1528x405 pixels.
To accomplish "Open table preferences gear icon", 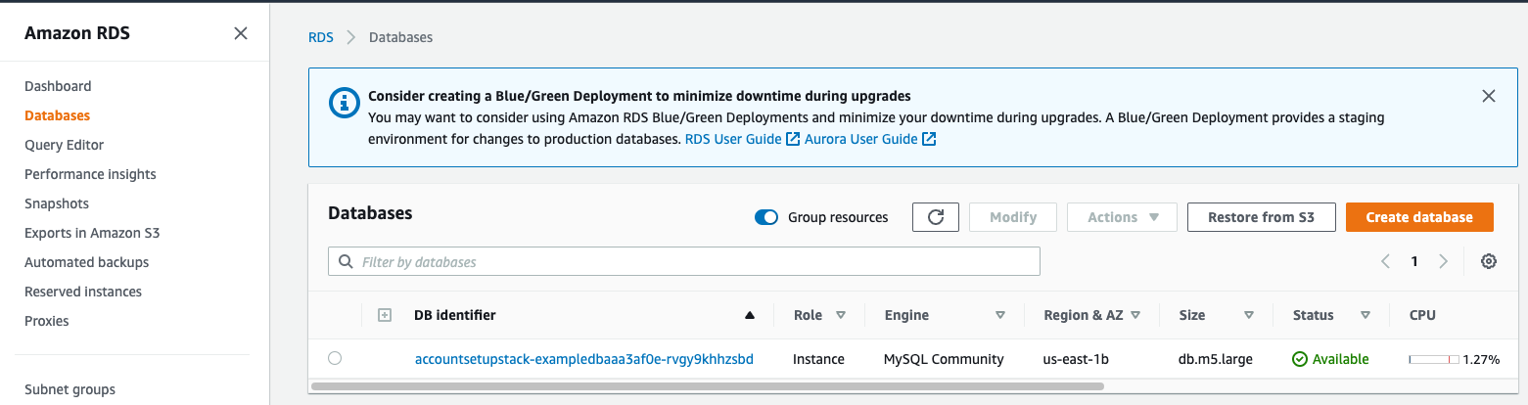I will coord(1489,261).
